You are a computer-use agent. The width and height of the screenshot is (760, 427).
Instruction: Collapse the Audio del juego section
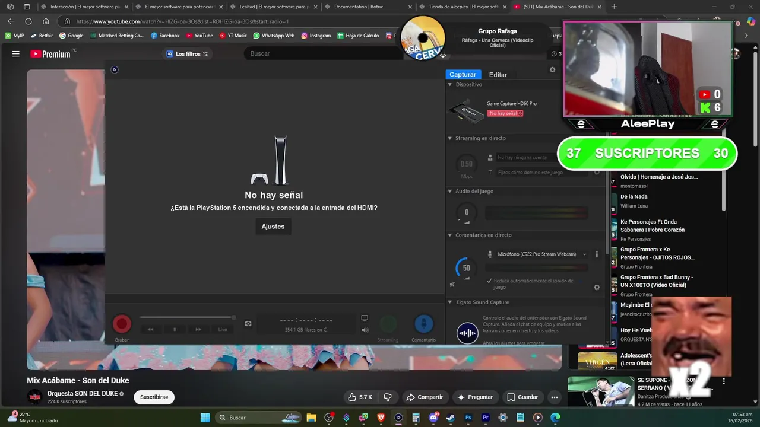pyautogui.click(x=449, y=192)
